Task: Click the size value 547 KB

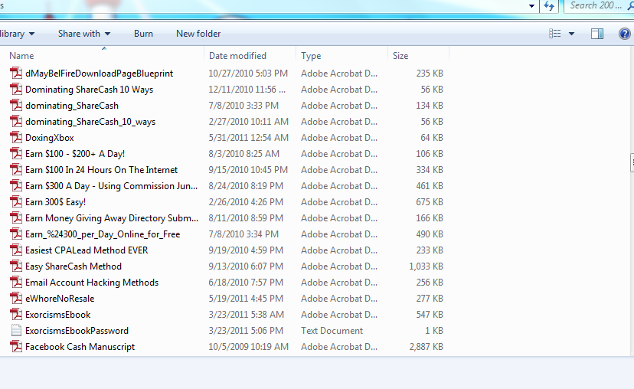Action: [x=430, y=315]
